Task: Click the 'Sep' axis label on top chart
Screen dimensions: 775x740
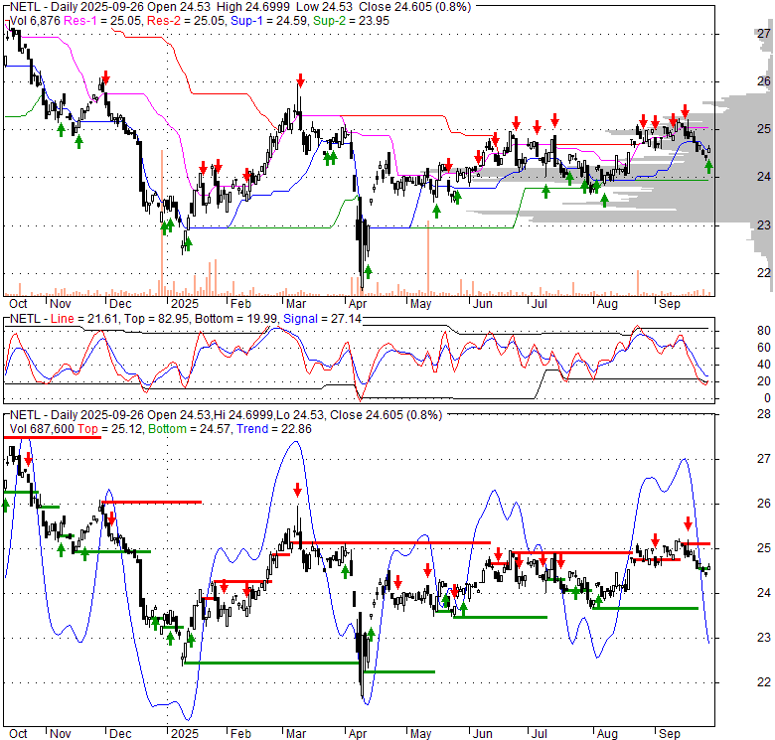Action: pos(670,303)
